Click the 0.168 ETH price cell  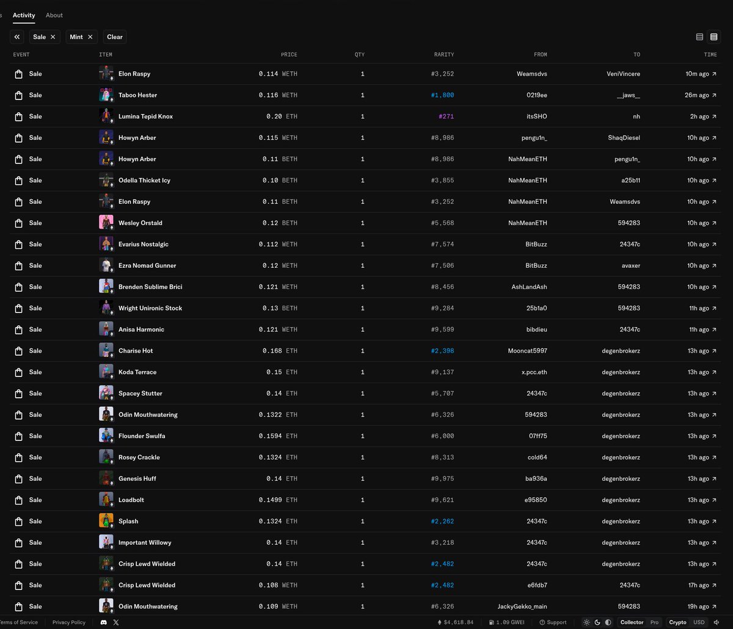click(x=280, y=351)
